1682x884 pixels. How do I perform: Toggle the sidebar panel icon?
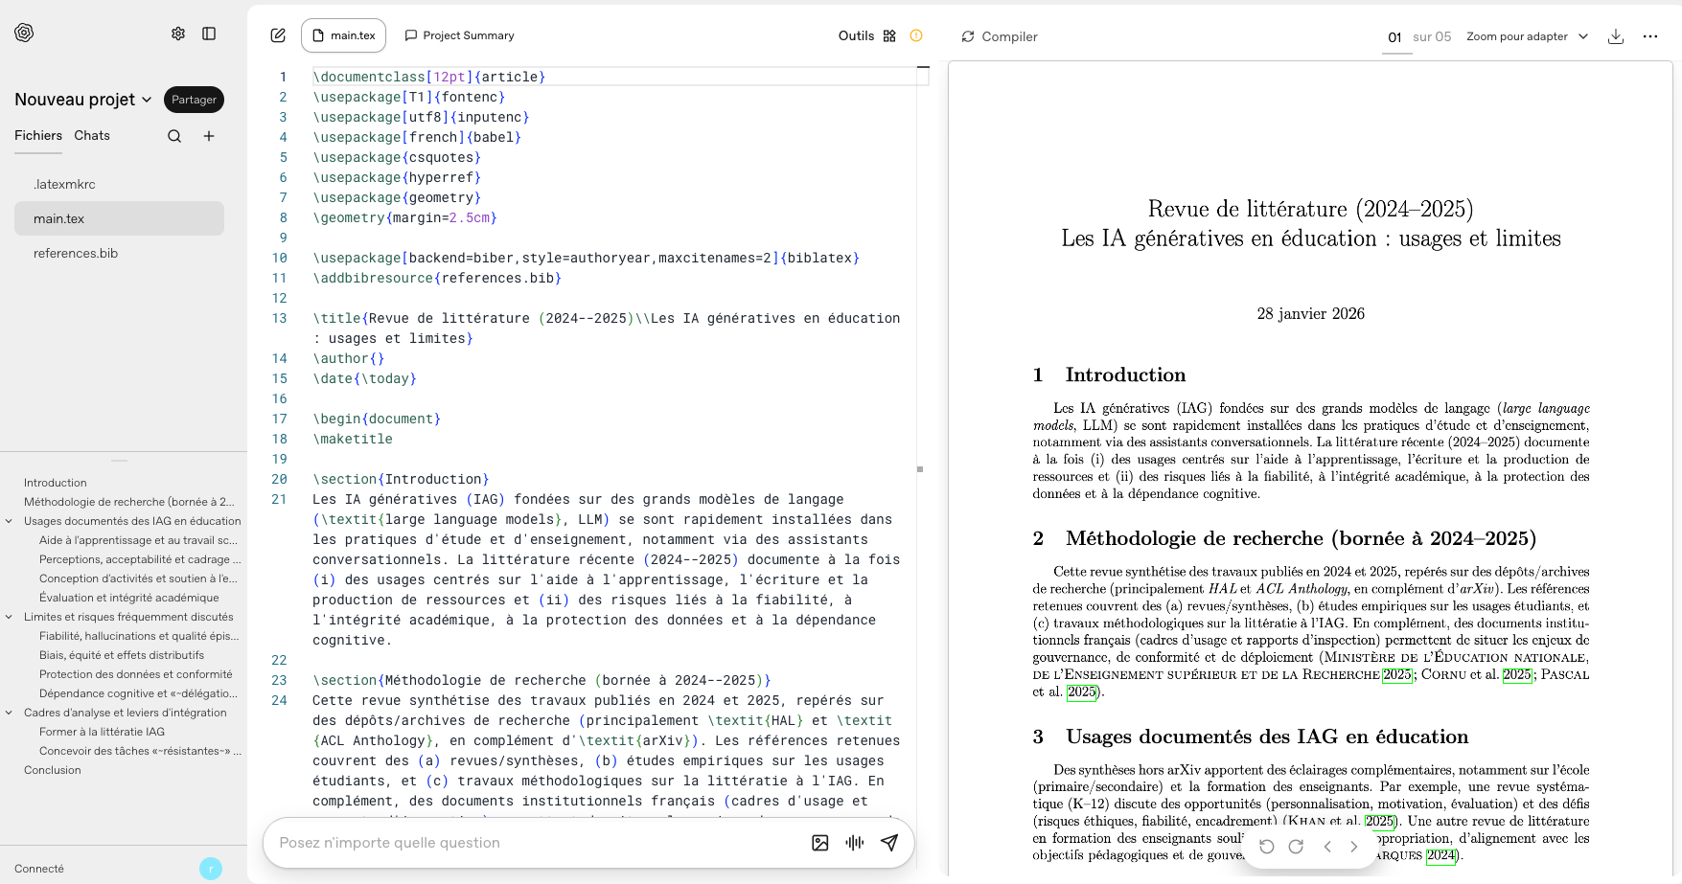pos(209,34)
